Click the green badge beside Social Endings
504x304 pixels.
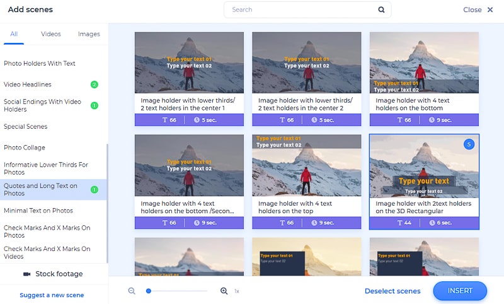tap(94, 105)
